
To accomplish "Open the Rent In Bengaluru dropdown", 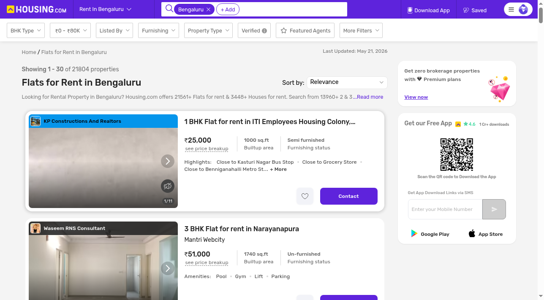I will tap(105, 9).
